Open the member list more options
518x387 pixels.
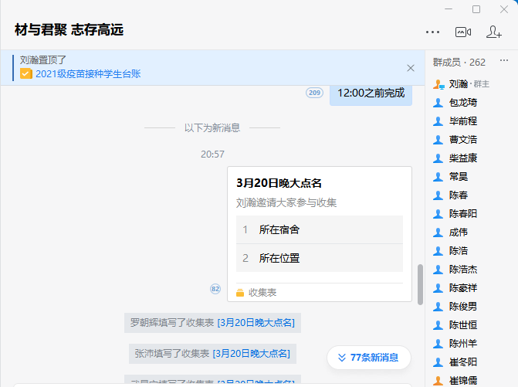pyautogui.click(x=504, y=62)
